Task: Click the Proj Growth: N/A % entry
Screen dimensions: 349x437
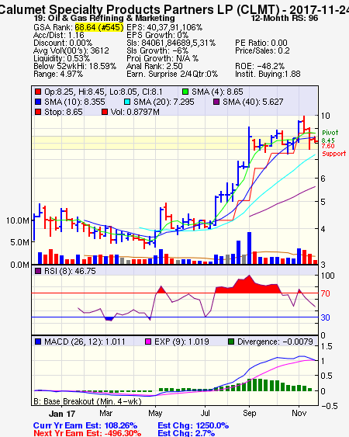Action: [162, 58]
